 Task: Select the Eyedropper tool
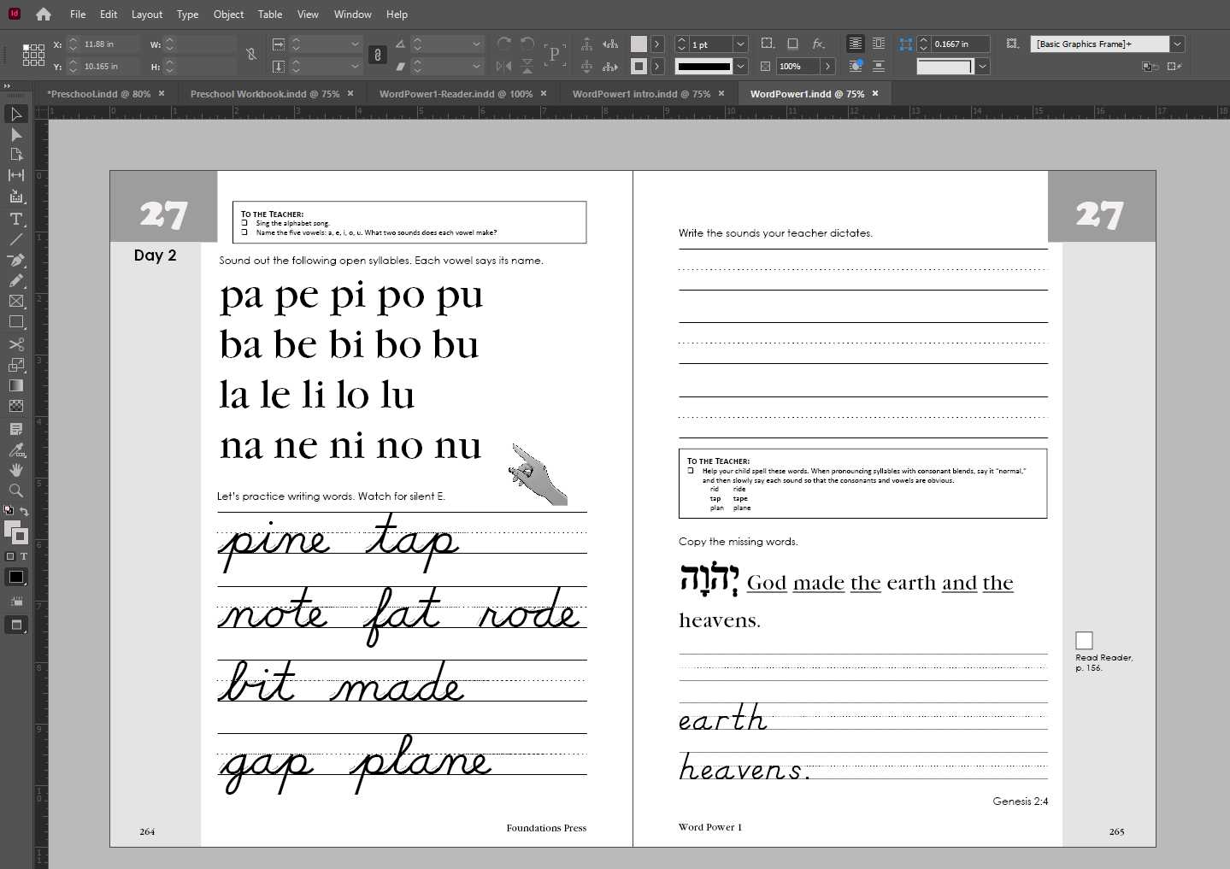coord(16,449)
